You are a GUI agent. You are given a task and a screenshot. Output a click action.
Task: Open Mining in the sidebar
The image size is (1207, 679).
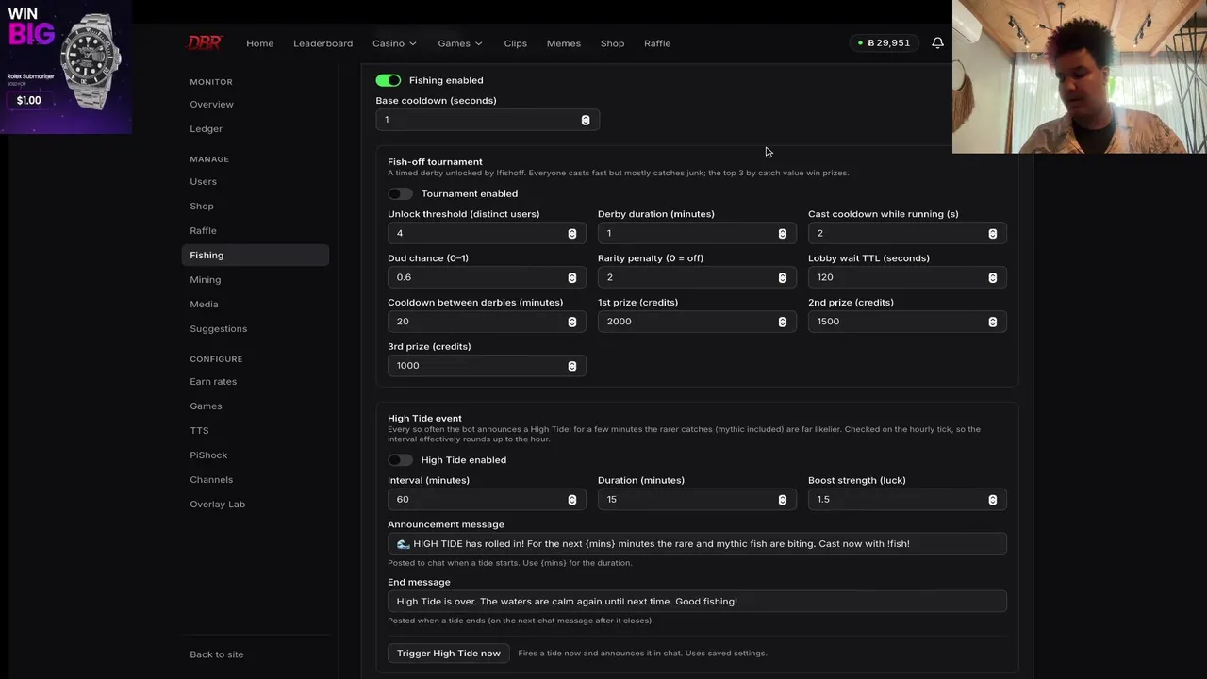pos(205,279)
